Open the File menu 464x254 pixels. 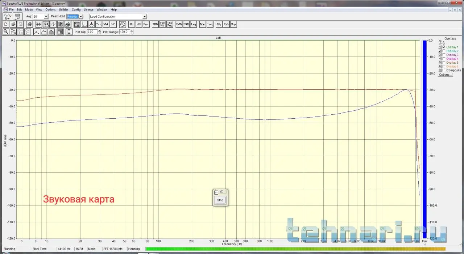click(x=11, y=10)
